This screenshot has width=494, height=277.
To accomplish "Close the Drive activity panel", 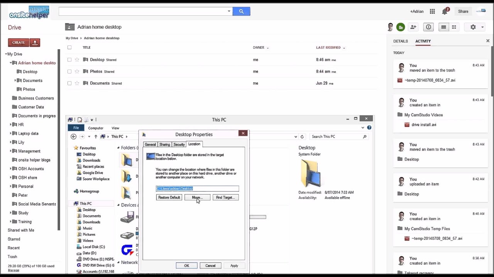I will coord(488,41).
